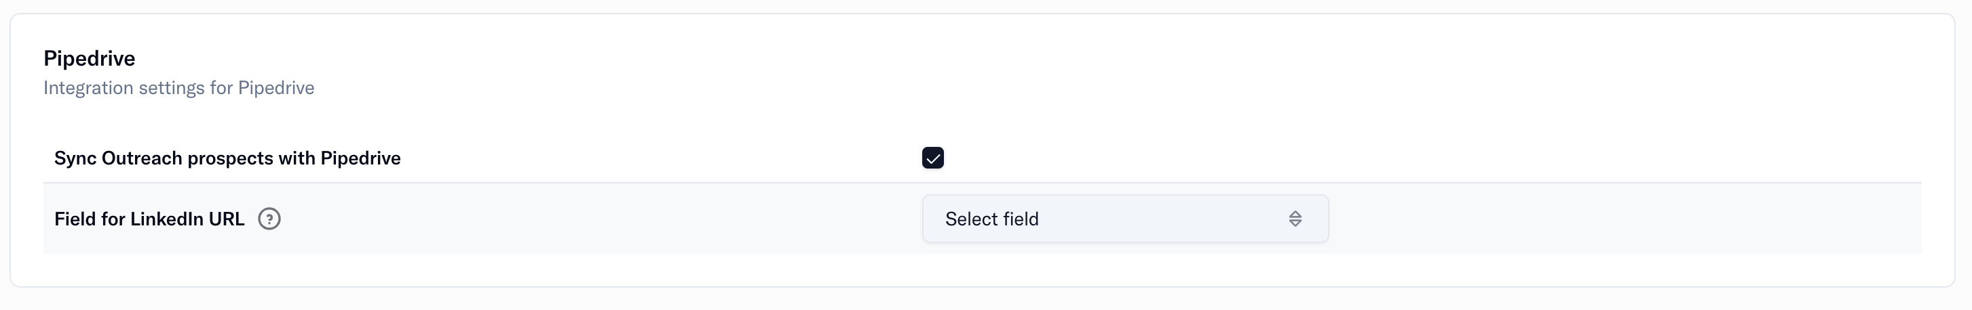This screenshot has width=1972, height=310.
Task: Show help tooltip for Field for LinkedIn URL
Action: 269,219
